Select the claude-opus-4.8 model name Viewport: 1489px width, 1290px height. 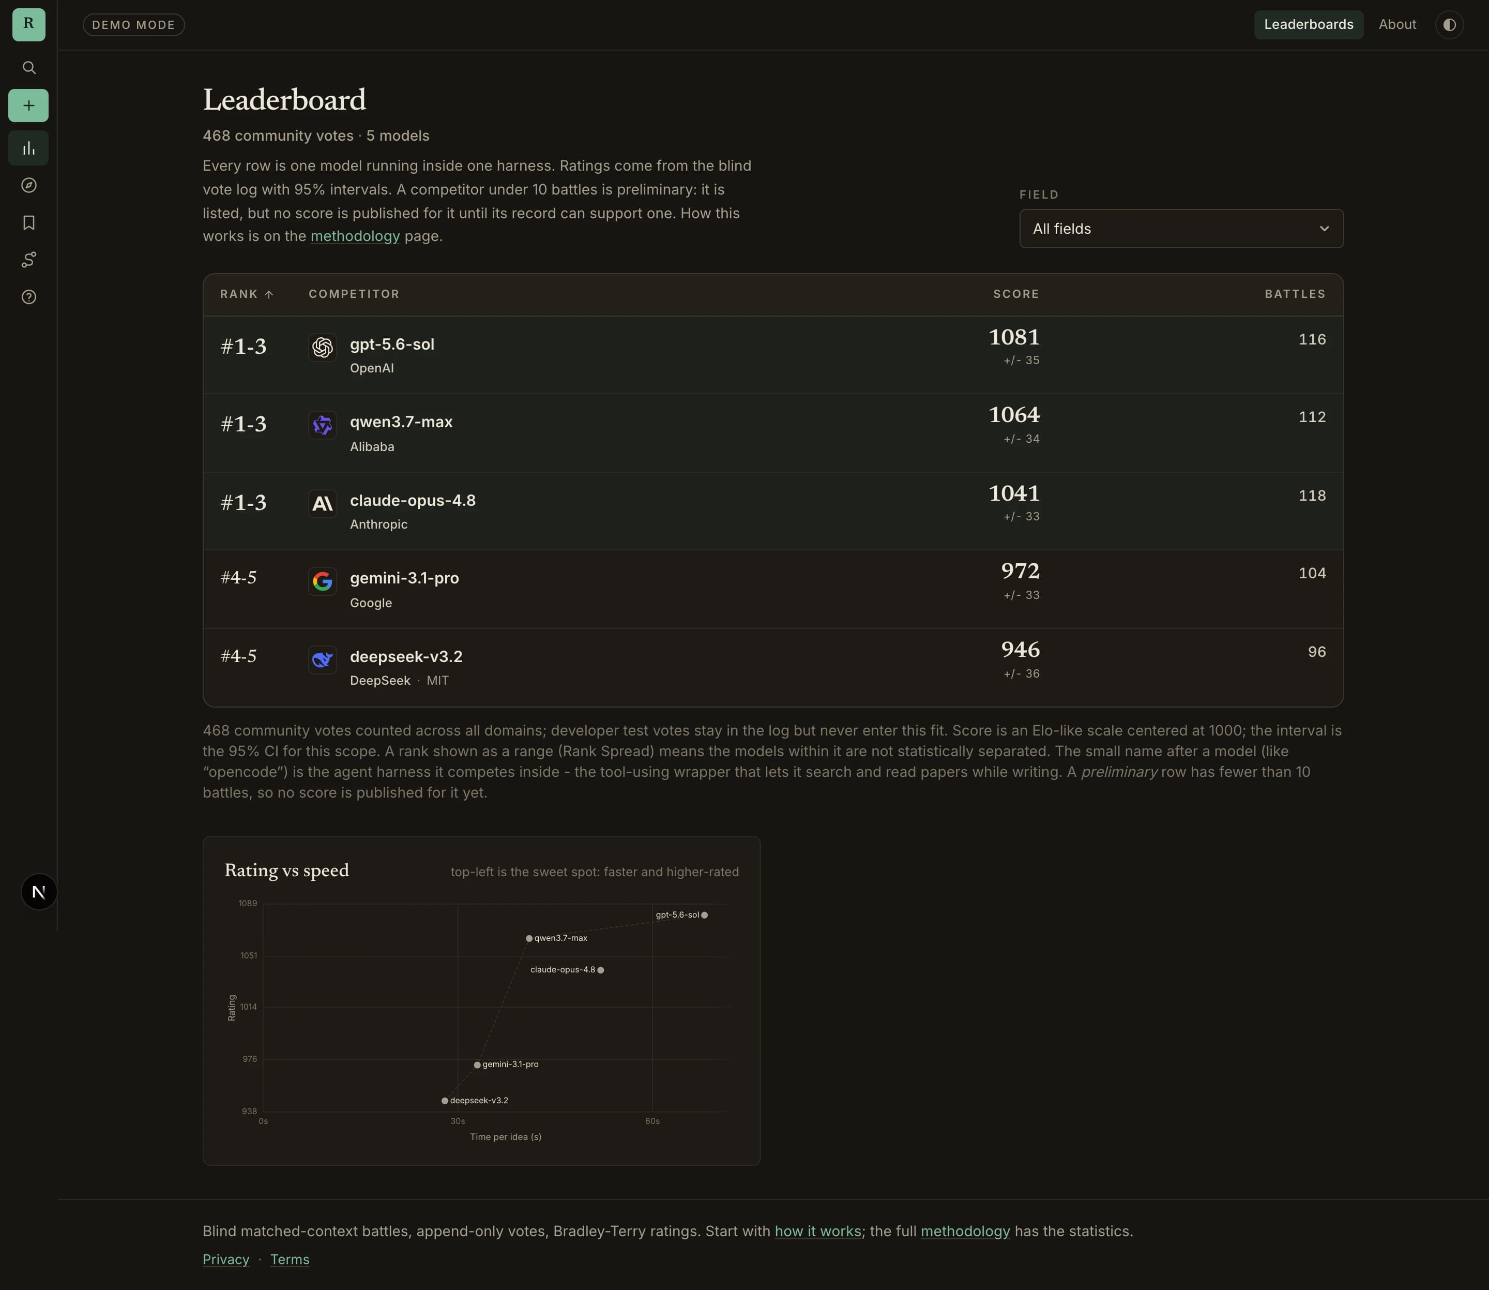coord(413,500)
